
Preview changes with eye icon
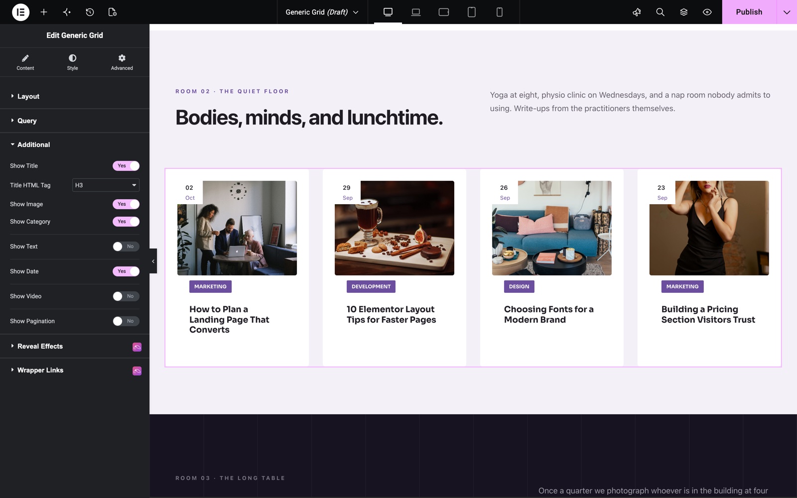tap(707, 12)
